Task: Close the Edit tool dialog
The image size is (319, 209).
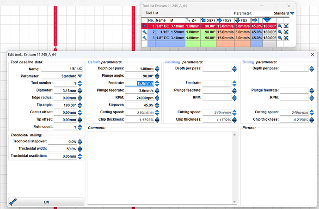Action: [x=312, y=55]
